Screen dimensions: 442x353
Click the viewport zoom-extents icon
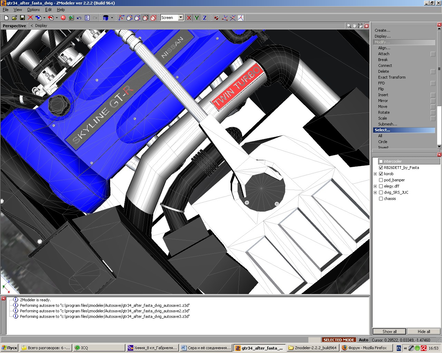click(x=361, y=26)
